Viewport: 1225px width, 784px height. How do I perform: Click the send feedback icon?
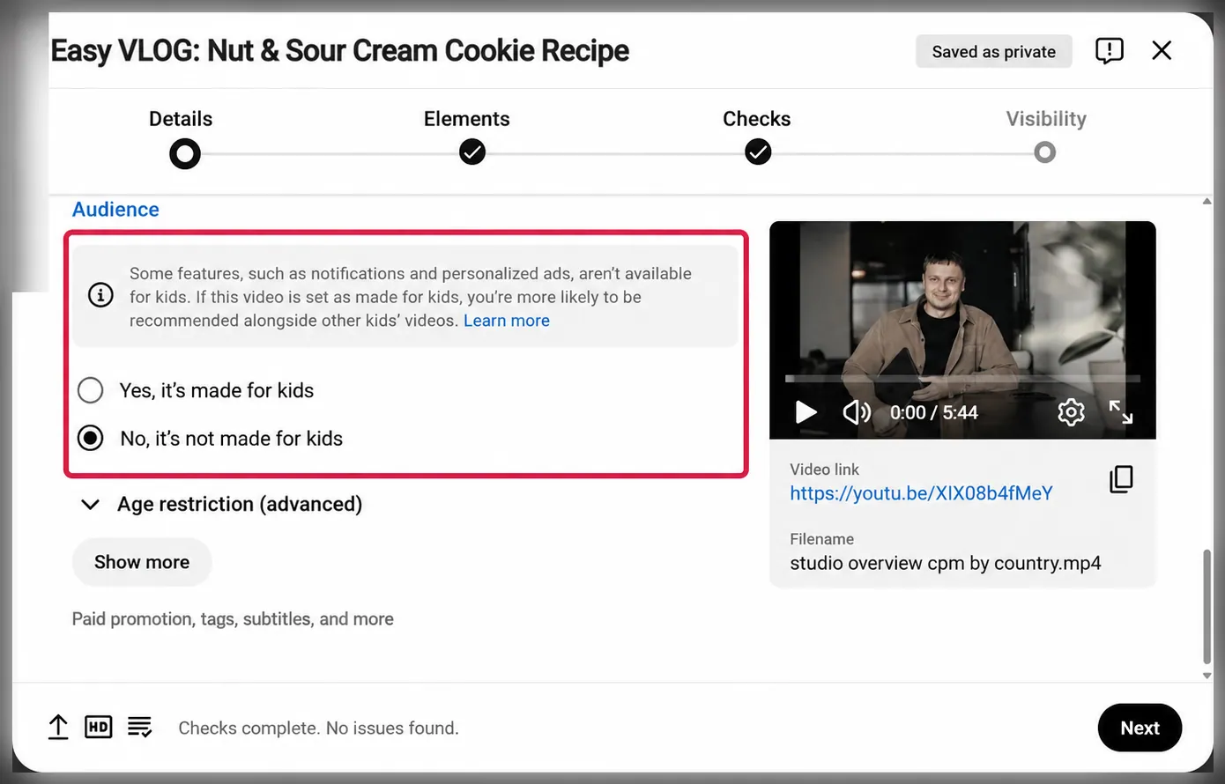point(1109,51)
